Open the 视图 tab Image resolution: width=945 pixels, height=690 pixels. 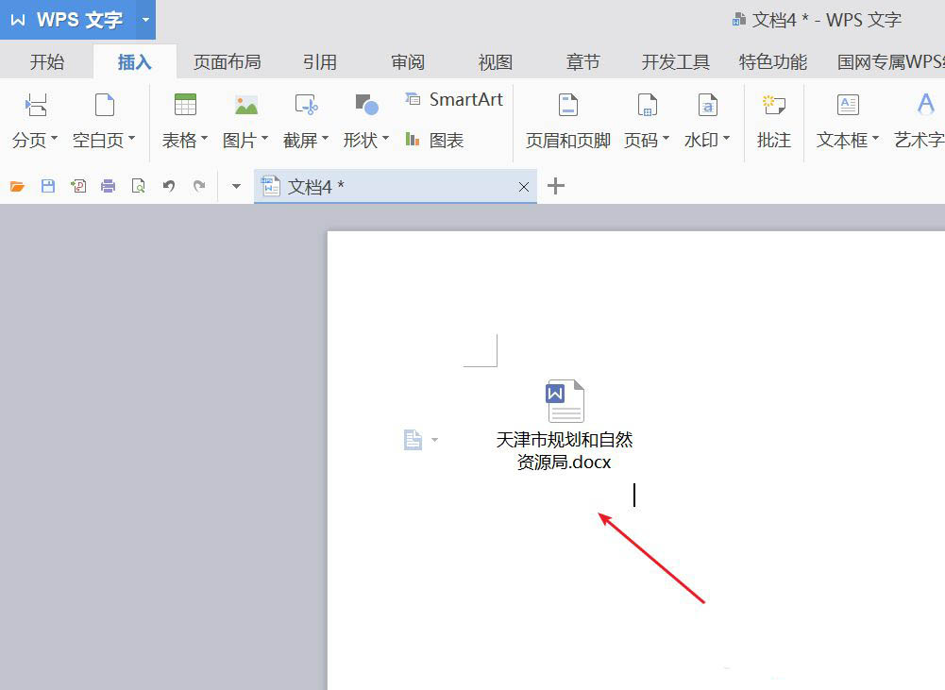pyautogui.click(x=496, y=61)
